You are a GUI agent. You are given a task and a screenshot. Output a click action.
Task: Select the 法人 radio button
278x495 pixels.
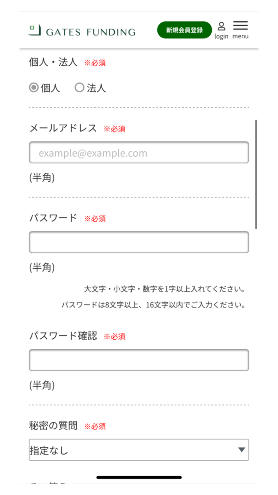pyautogui.click(x=80, y=88)
